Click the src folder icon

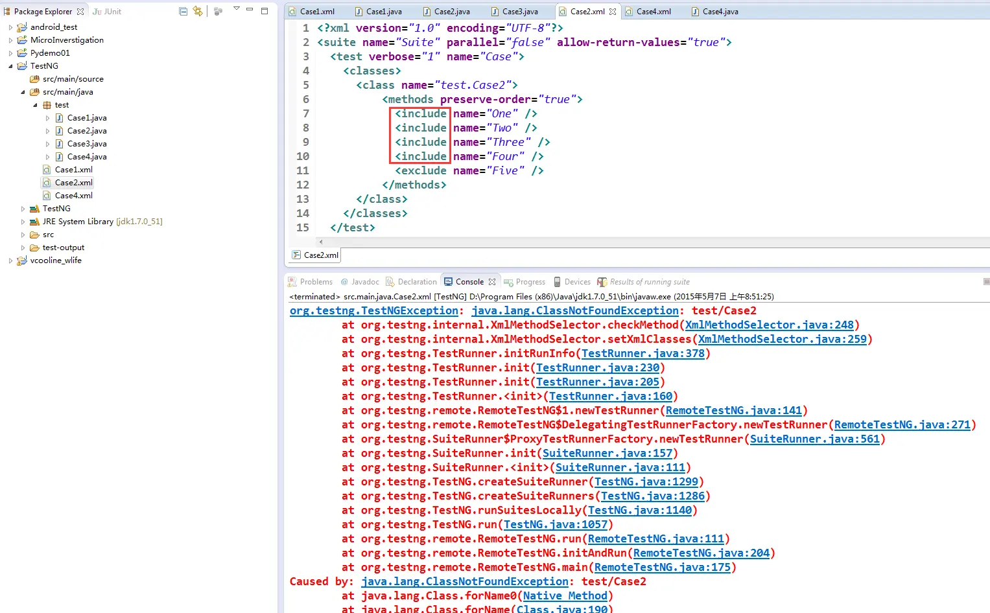(x=34, y=235)
